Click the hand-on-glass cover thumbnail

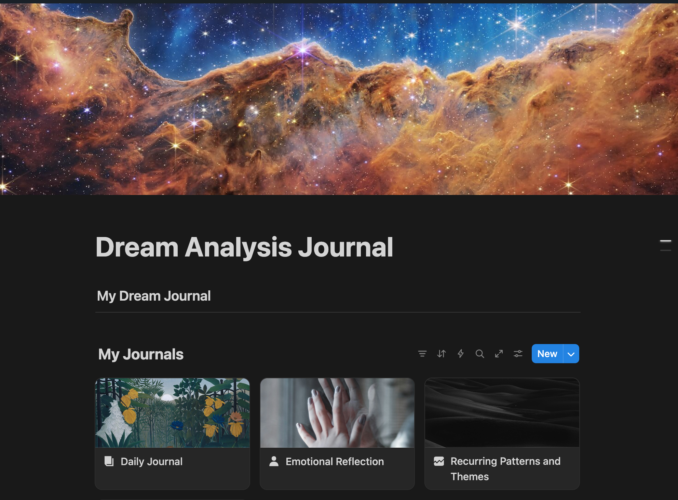tap(337, 413)
